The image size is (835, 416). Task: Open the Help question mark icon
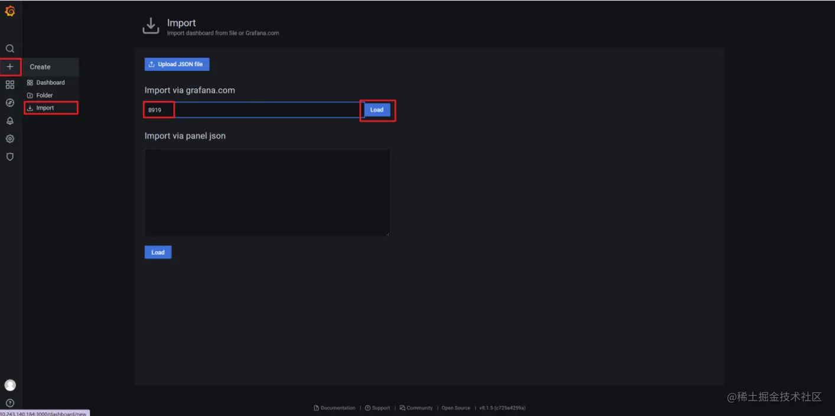click(10, 403)
